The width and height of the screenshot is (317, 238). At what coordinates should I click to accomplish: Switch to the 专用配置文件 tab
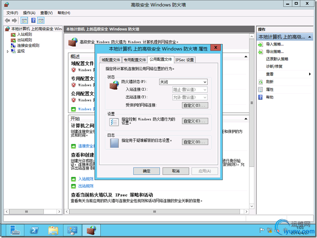(x=135, y=60)
